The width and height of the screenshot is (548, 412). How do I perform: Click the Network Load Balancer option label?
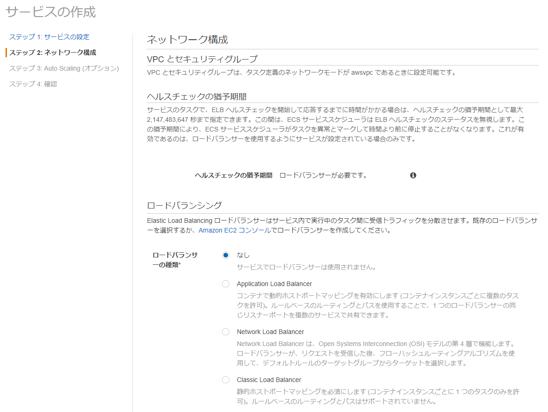pos(271,332)
